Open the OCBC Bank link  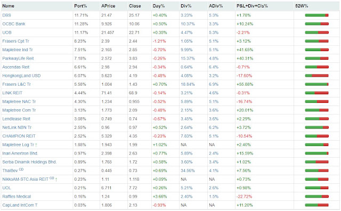[14, 24]
